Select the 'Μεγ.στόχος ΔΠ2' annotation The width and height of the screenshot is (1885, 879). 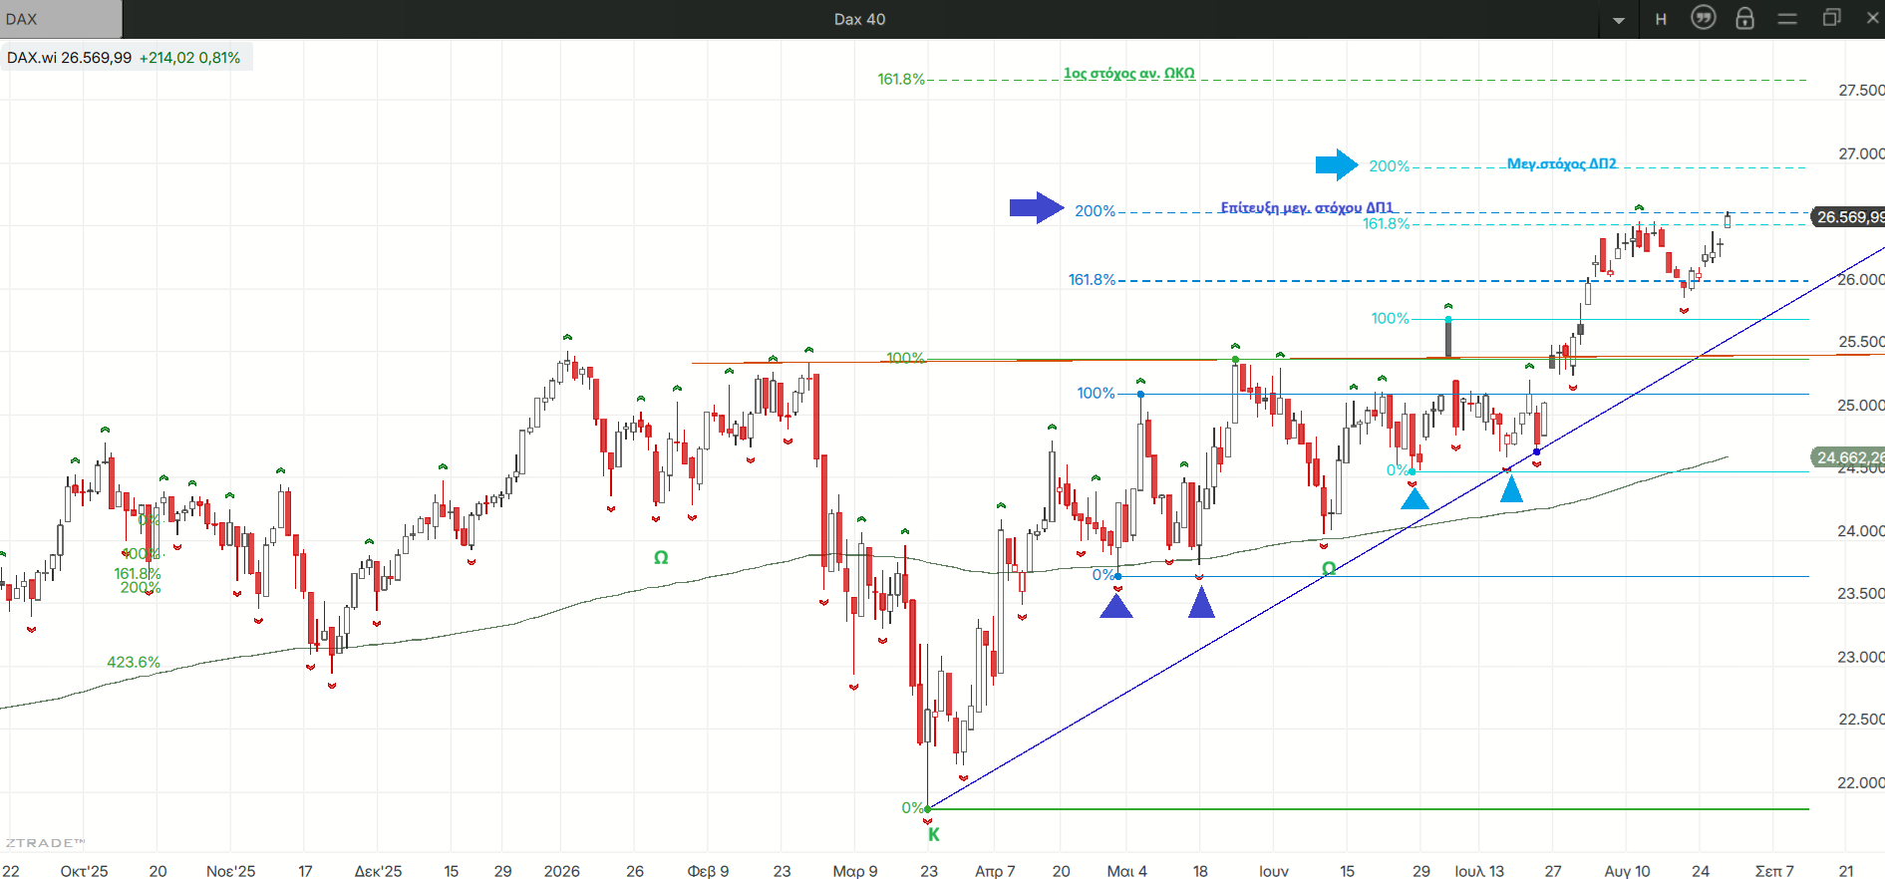point(1561,163)
